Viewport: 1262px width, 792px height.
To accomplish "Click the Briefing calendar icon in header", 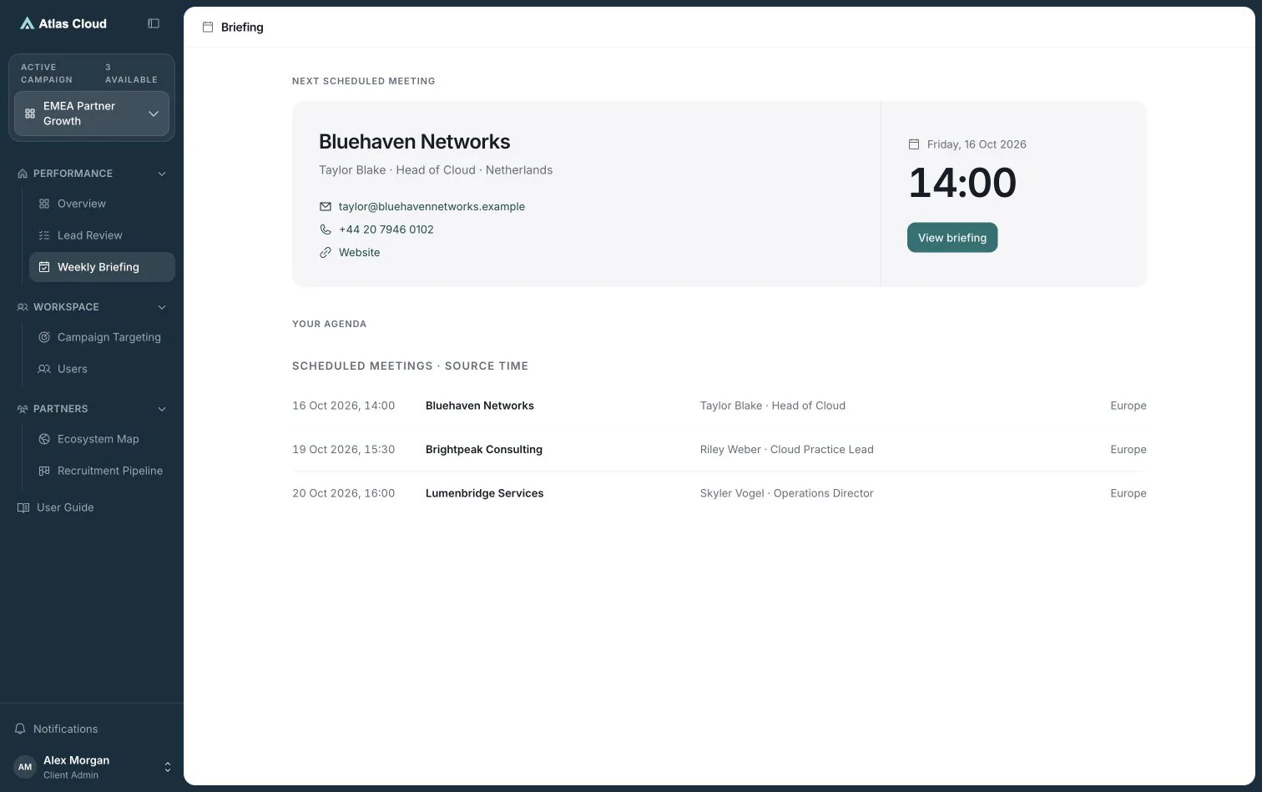I will [x=208, y=27].
